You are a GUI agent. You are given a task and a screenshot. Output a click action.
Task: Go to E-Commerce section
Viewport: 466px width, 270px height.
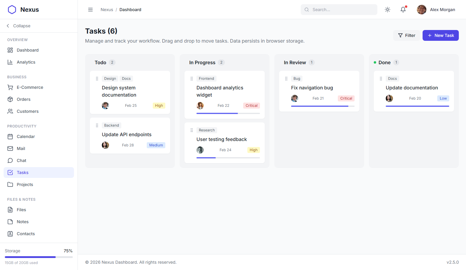(x=39, y=87)
